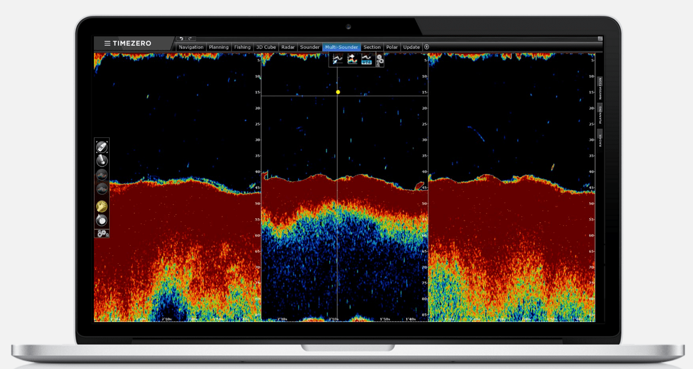Toggle the lower sounder overlay button in toolbar
693x369 pixels.
(102, 189)
